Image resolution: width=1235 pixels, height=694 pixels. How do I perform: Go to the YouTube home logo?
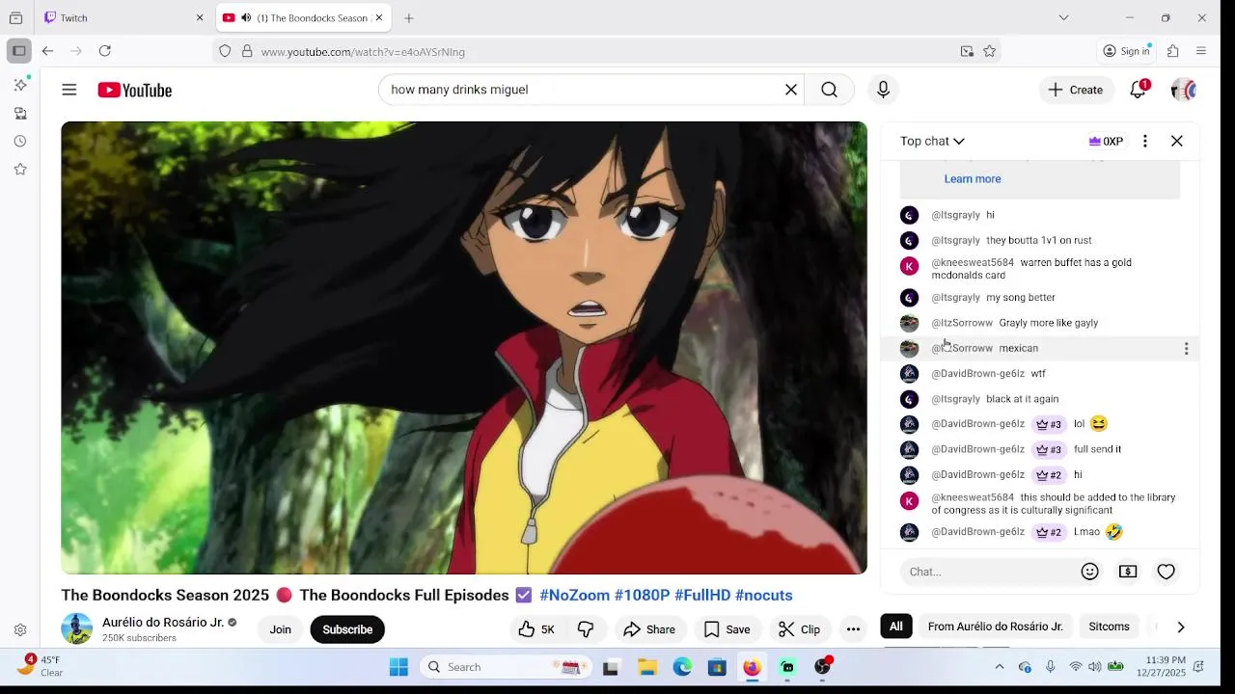pos(134,90)
